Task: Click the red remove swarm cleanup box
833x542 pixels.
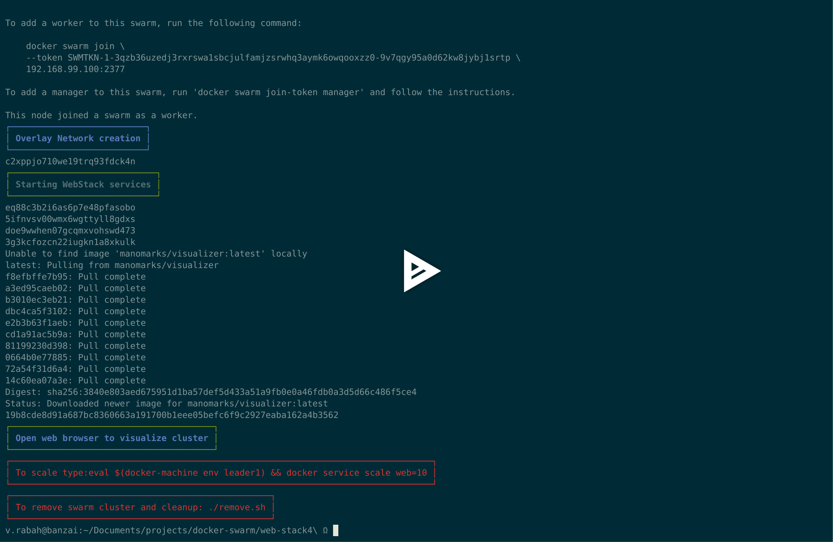Action: point(140,507)
